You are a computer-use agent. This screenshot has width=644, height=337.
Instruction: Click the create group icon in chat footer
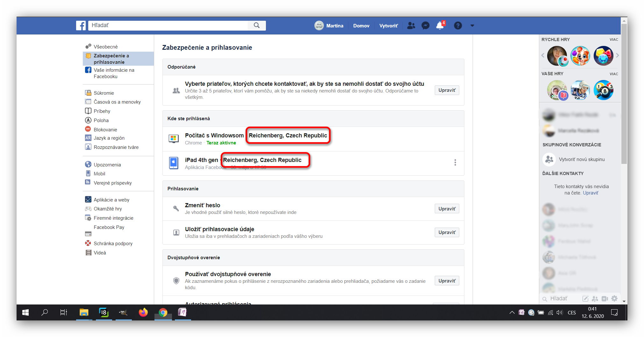click(595, 299)
